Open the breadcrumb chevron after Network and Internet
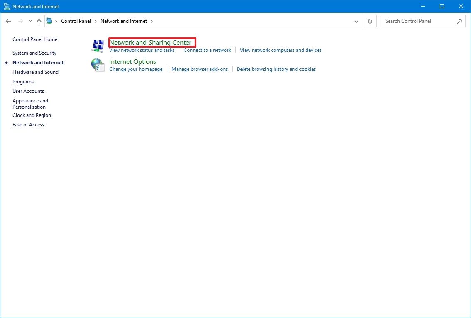Screen dimensions: 471x318 pos(152,21)
